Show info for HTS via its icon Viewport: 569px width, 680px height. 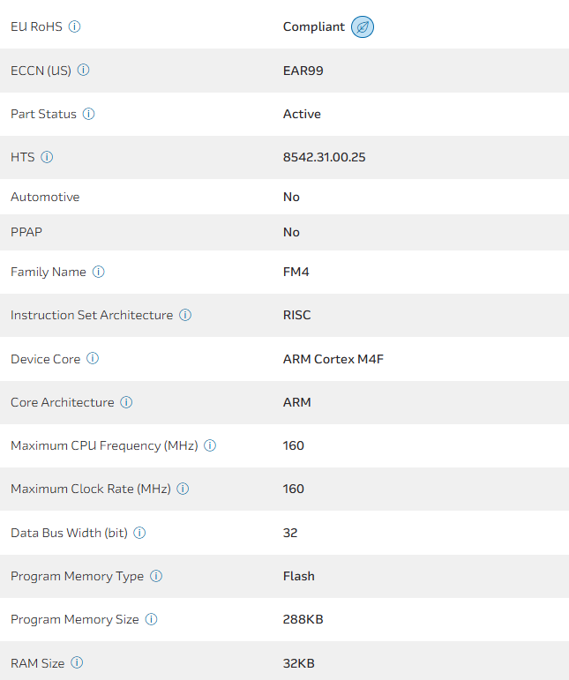(x=48, y=157)
